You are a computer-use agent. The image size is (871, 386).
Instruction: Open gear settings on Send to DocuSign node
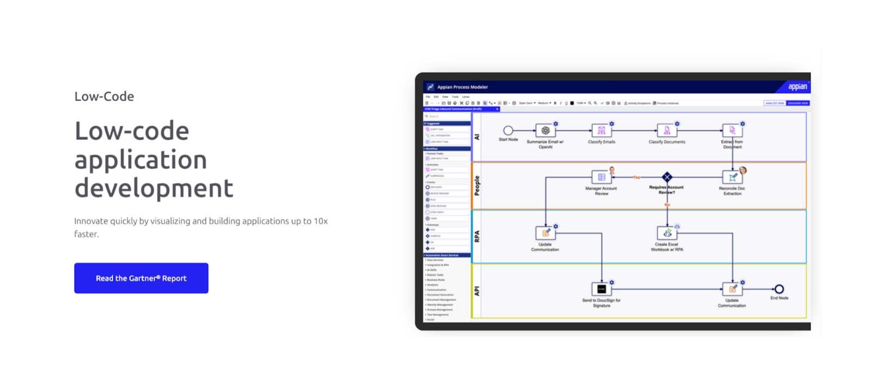tap(612, 282)
